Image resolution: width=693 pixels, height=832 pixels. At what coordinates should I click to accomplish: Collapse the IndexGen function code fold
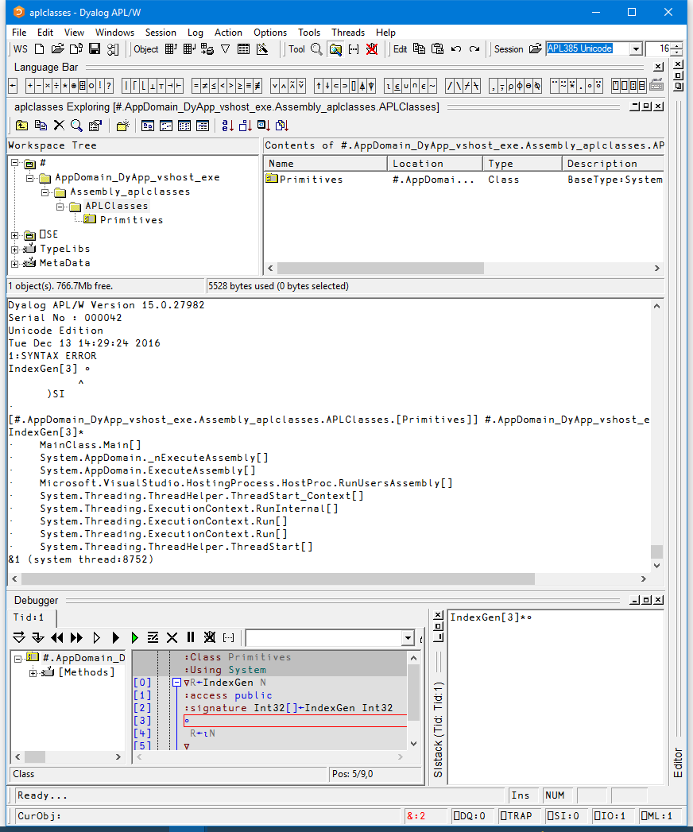coord(176,683)
